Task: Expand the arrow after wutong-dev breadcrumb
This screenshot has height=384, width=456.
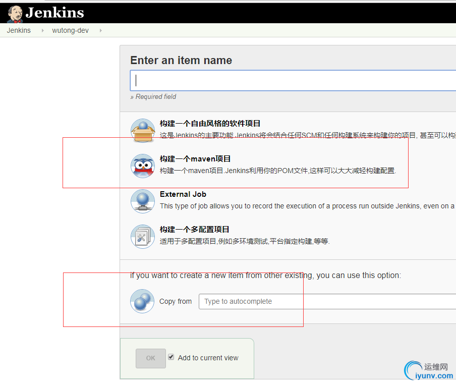Action: [x=100, y=30]
